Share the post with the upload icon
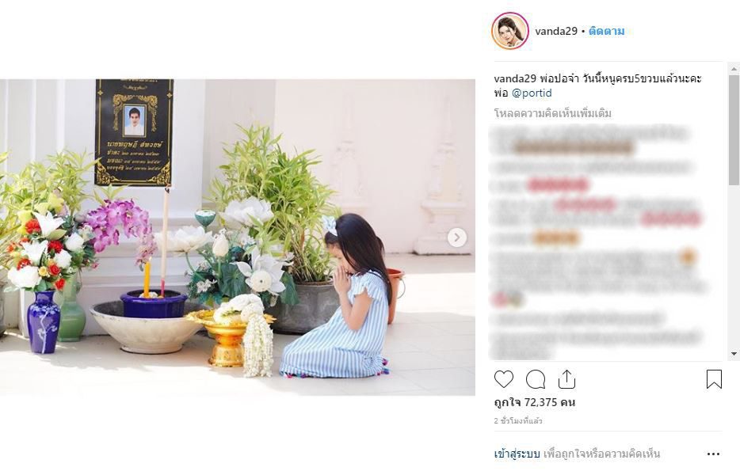The image size is (740, 475). pos(566,379)
